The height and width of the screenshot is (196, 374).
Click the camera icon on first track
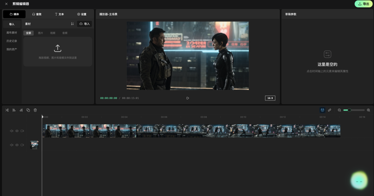(22, 131)
